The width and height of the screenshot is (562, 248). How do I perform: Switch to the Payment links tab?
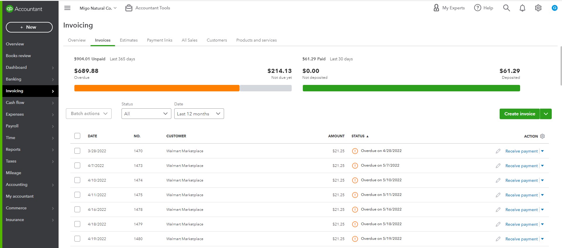pyautogui.click(x=160, y=40)
